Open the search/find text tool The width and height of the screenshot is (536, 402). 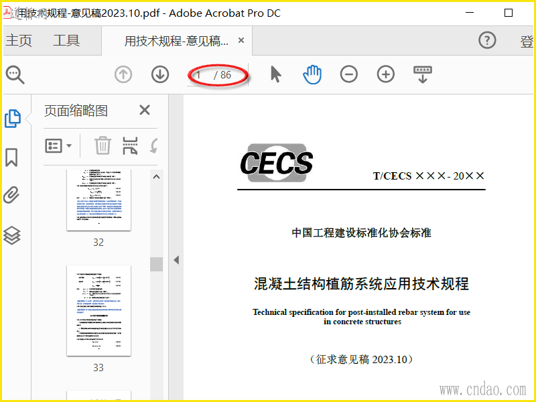click(15, 74)
